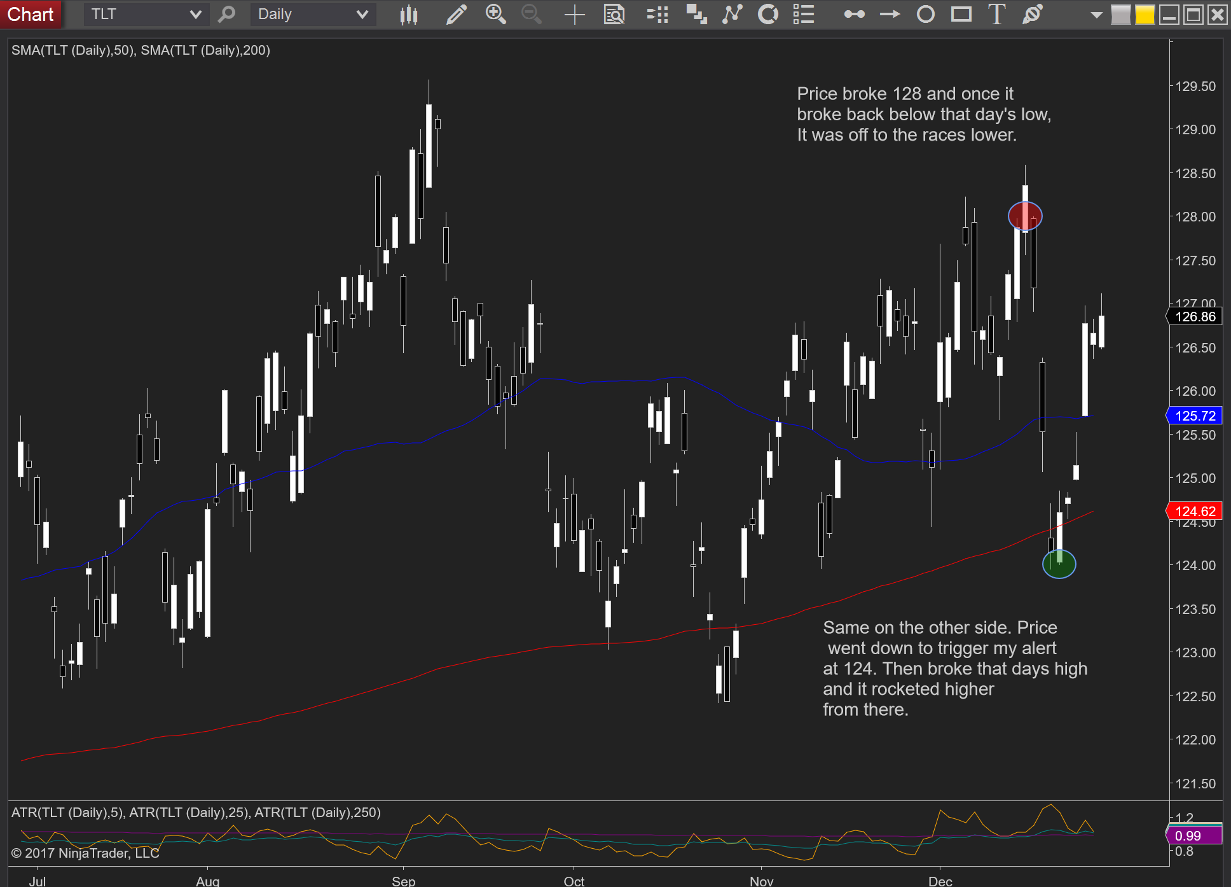Select the line drawing tool
Screen dimensions: 1231x887
[x=854, y=14]
